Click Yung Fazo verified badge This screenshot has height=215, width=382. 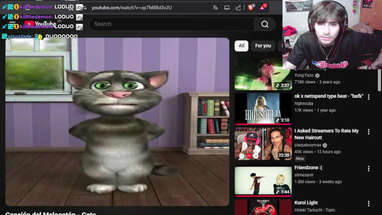[x=317, y=76]
